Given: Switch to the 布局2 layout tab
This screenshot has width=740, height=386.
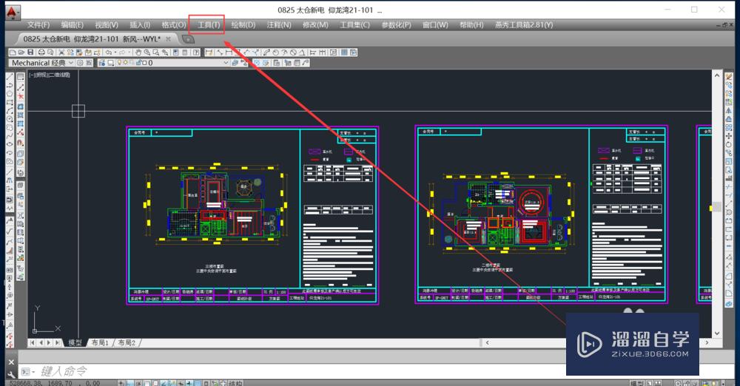Looking at the screenshot, I should pyautogui.click(x=127, y=342).
